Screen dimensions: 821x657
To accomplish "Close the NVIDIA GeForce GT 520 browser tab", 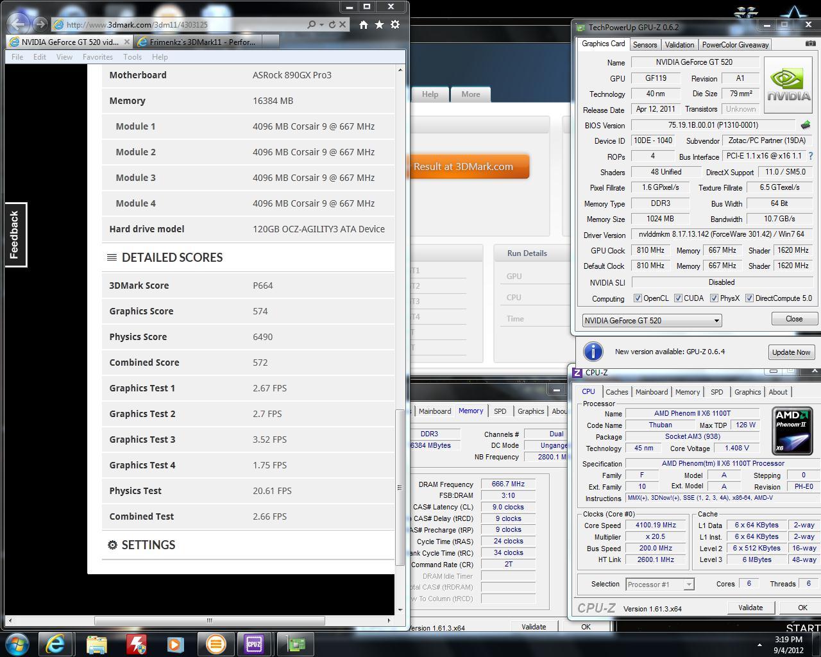I will (x=126, y=42).
